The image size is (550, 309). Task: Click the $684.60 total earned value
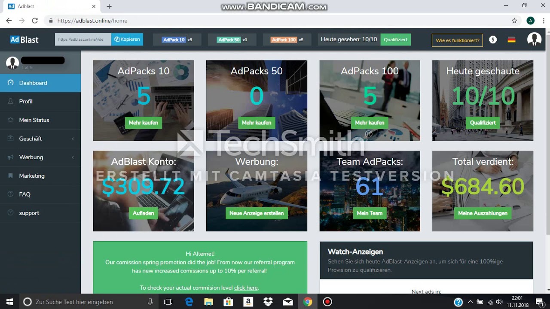click(x=483, y=187)
